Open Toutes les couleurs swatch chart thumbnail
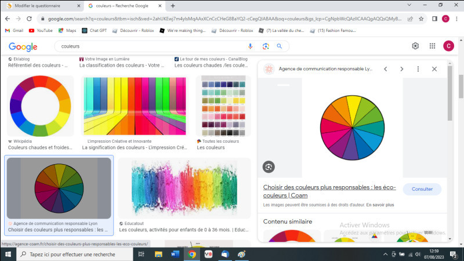Image resolution: width=464 pixels, height=261 pixels. (x=223, y=106)
